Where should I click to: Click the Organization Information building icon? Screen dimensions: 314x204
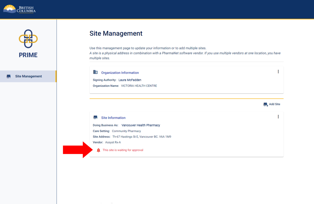click(x=95, y=72)
